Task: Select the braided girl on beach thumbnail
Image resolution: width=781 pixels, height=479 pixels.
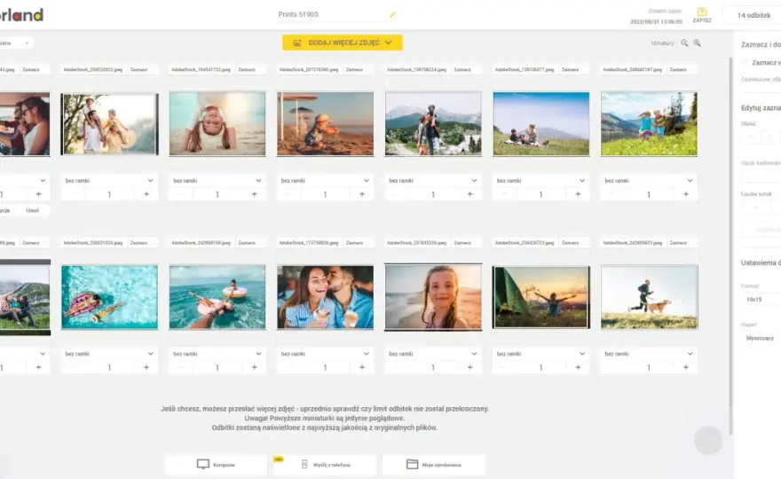Action: click(x=433, y=297)
